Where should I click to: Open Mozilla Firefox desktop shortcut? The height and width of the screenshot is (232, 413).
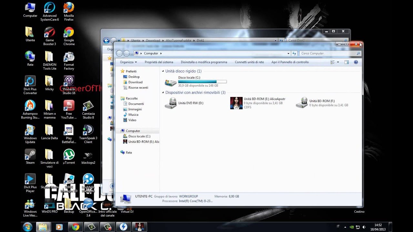point(69,12)
